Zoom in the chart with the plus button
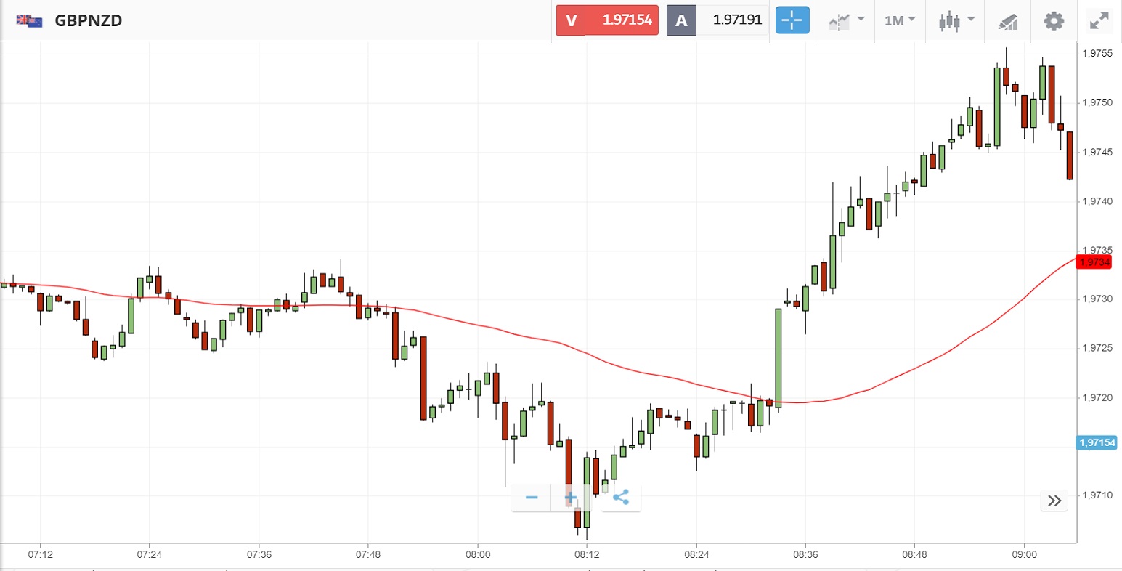Screen dimensions: 1122x571 (571, 498)
